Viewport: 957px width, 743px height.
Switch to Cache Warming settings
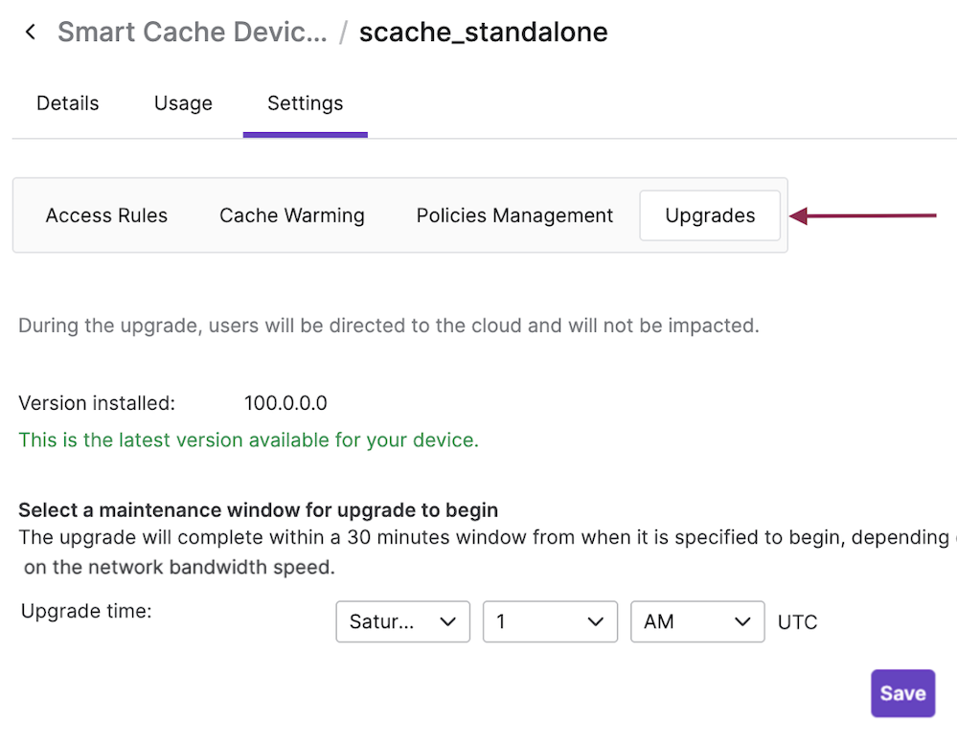click(292, 215)
